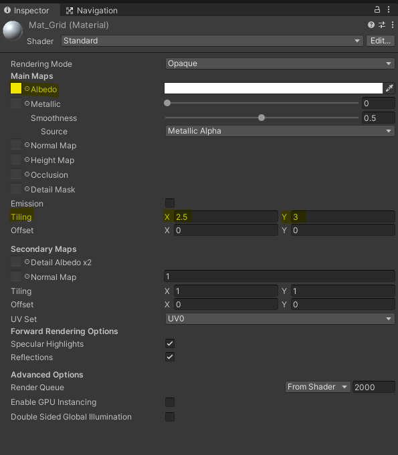Click Secondary Maps Offset X field
Screen dimensions: 398x455
click(225, 305)
